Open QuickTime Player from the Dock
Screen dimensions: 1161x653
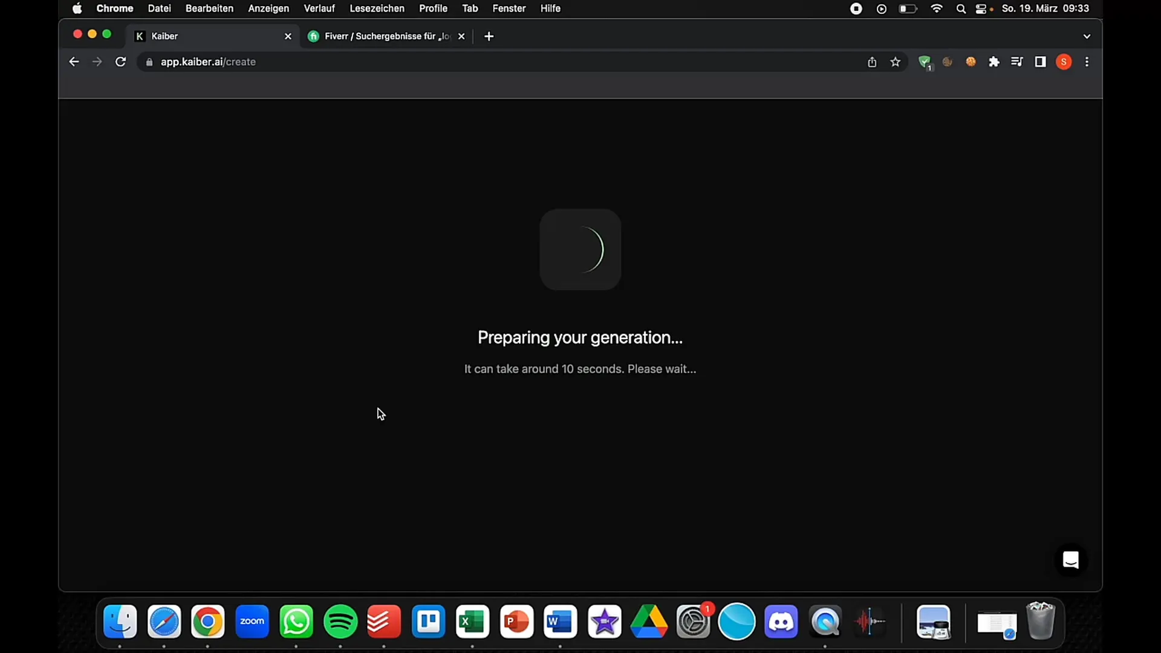tap(825, 622)
